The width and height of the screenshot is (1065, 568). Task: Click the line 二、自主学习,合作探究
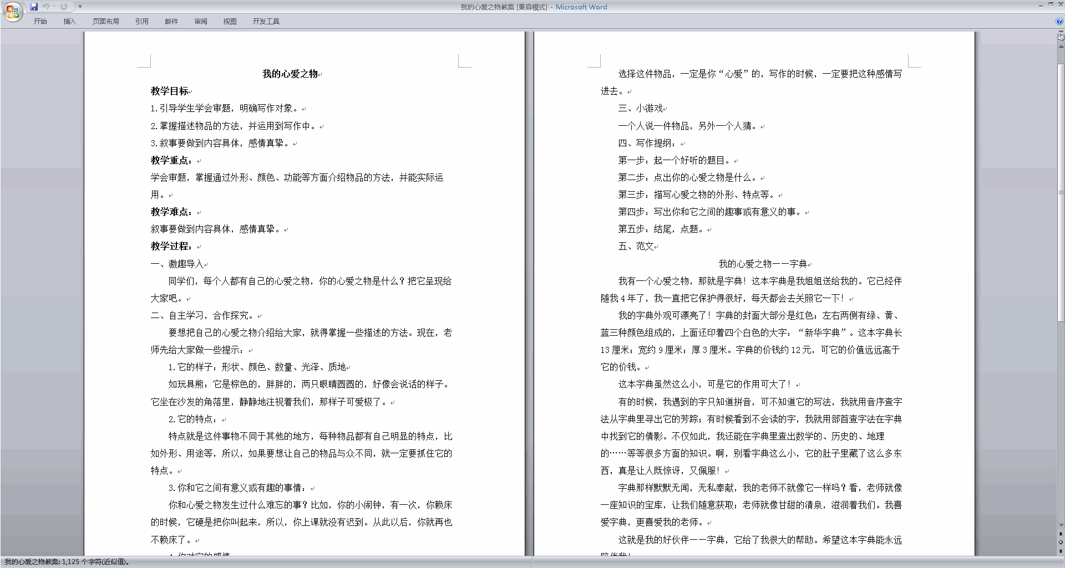(202, 315)
